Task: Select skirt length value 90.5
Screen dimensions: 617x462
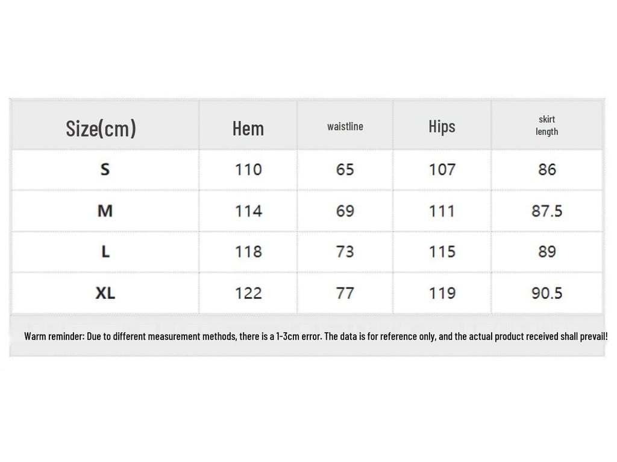Action: click(x=547, y=293)
